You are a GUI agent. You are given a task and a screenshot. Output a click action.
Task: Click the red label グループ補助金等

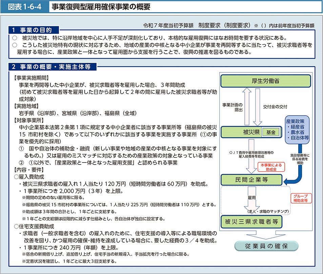301,199
